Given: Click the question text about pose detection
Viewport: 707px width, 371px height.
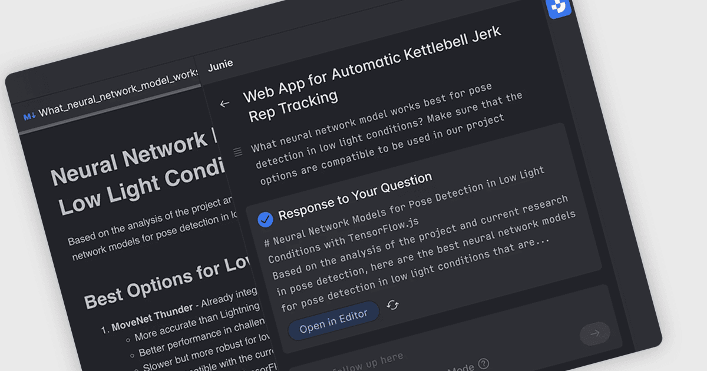Looking at the screenshot, I should pos(386,132).
